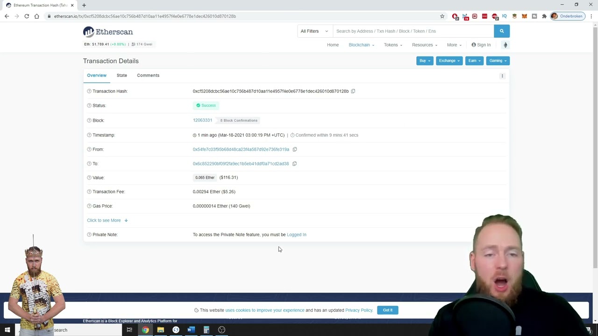The width and height of the screenshot is (598, 336).
Task: Click help icon beside From label
Action: coord(89,149)
